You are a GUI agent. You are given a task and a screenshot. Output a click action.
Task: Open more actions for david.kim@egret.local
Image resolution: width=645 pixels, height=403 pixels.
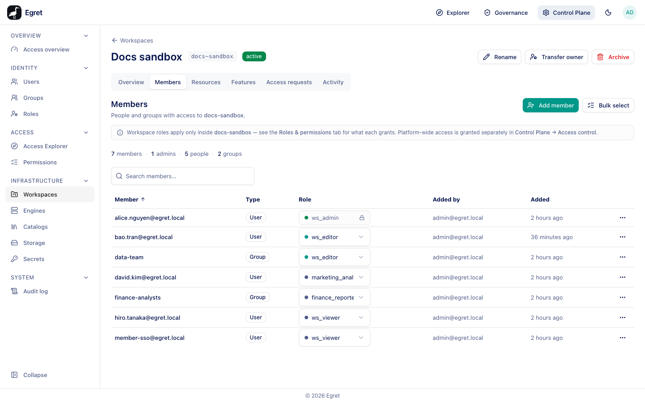click(x=623, y=277)
